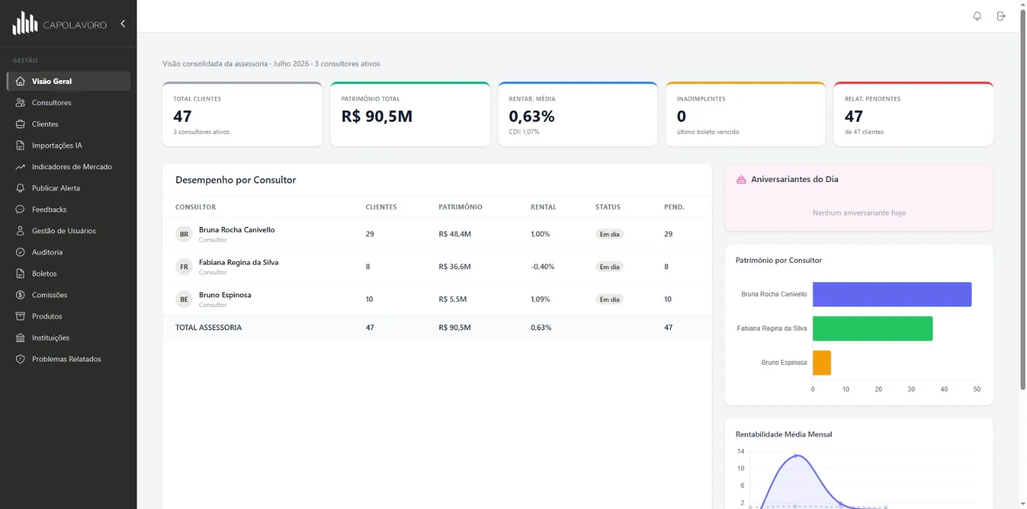The height and width of the screenshot is (509, 1027).
Task: Collapse sidebar with chevron arrow
Action: (123, 24)
